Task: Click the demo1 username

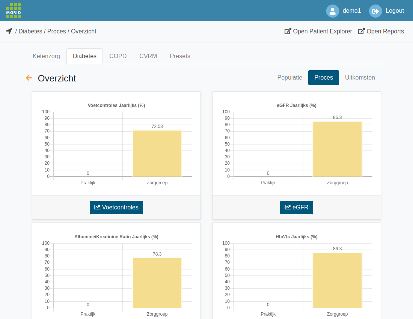Action: [x=352, y=11]
